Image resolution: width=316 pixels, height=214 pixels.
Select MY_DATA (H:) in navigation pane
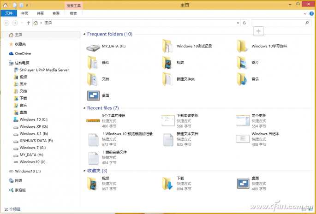pyautogui.click(x=31, y=155)
